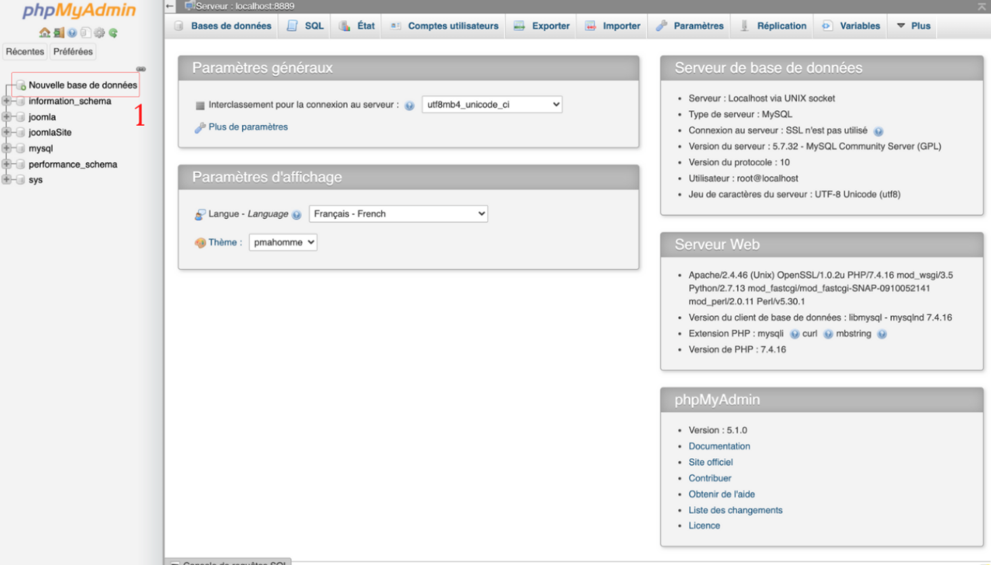Open the Comptes utilisateurs tab
991x565 pixels.
[444, 26]
